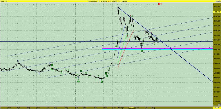Click the Sep label on the time axis

[66, 108]
